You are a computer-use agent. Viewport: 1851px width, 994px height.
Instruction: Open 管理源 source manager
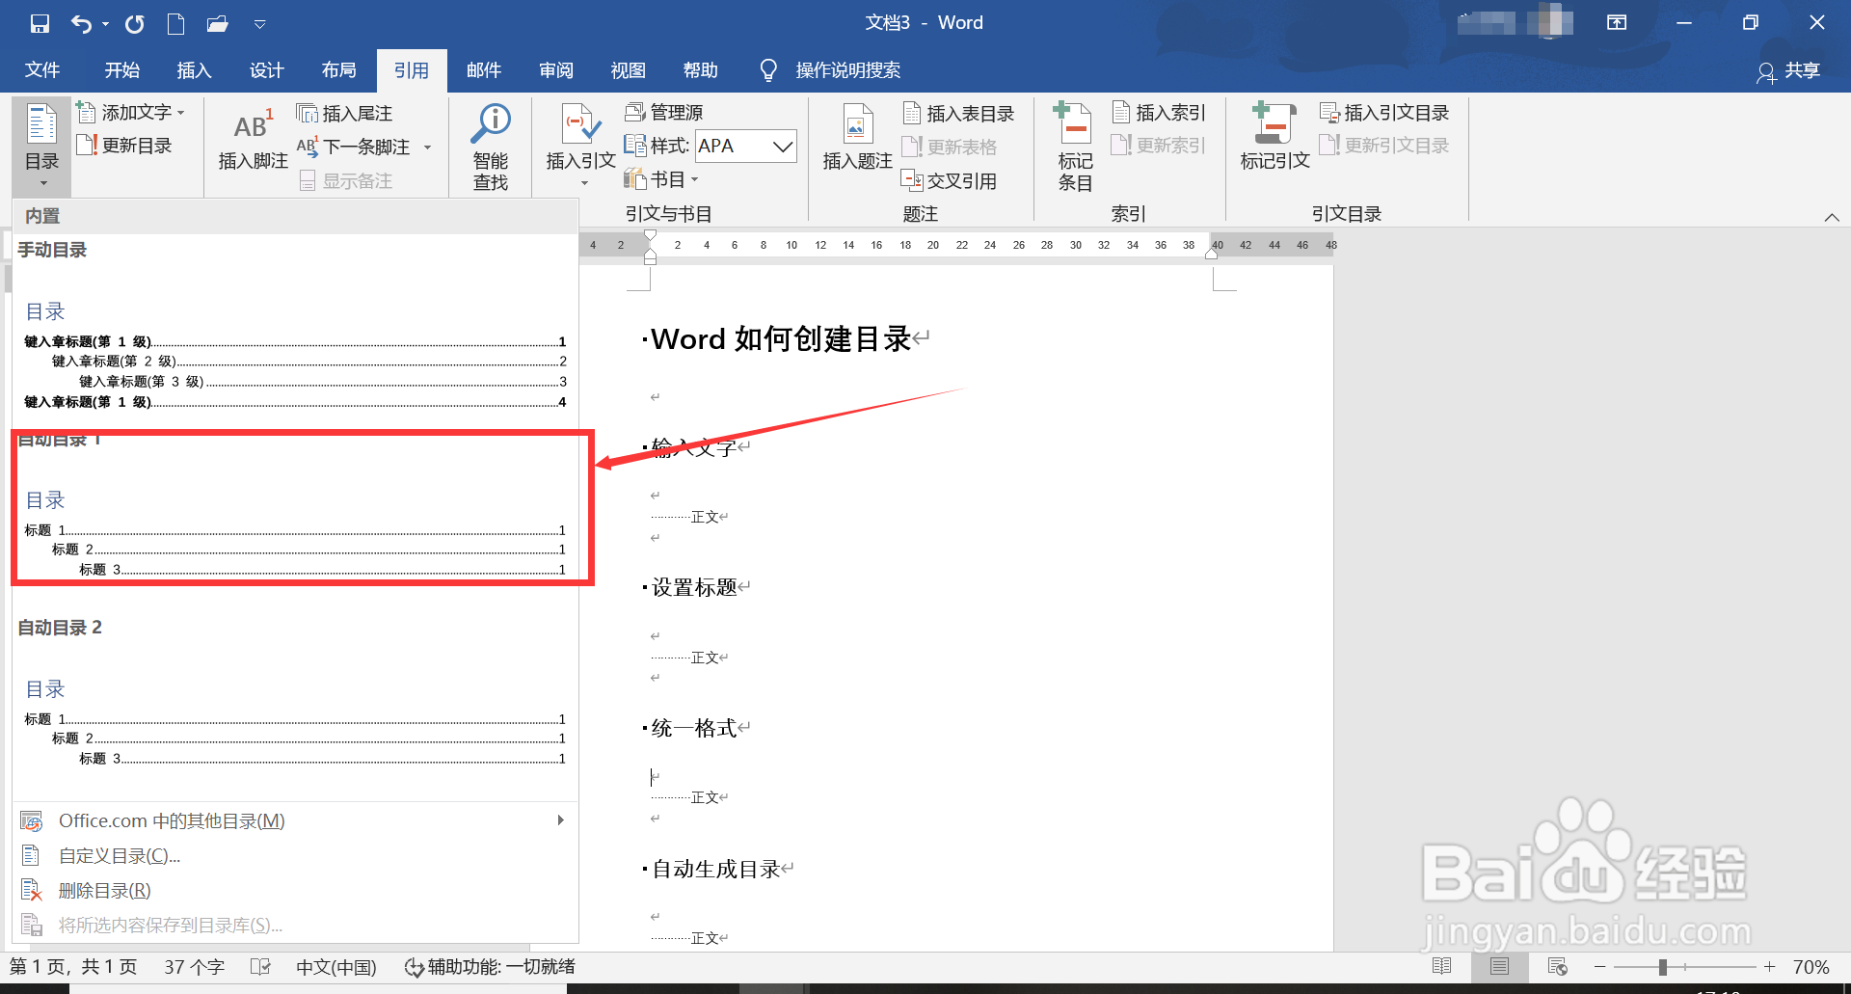[664, 113]
